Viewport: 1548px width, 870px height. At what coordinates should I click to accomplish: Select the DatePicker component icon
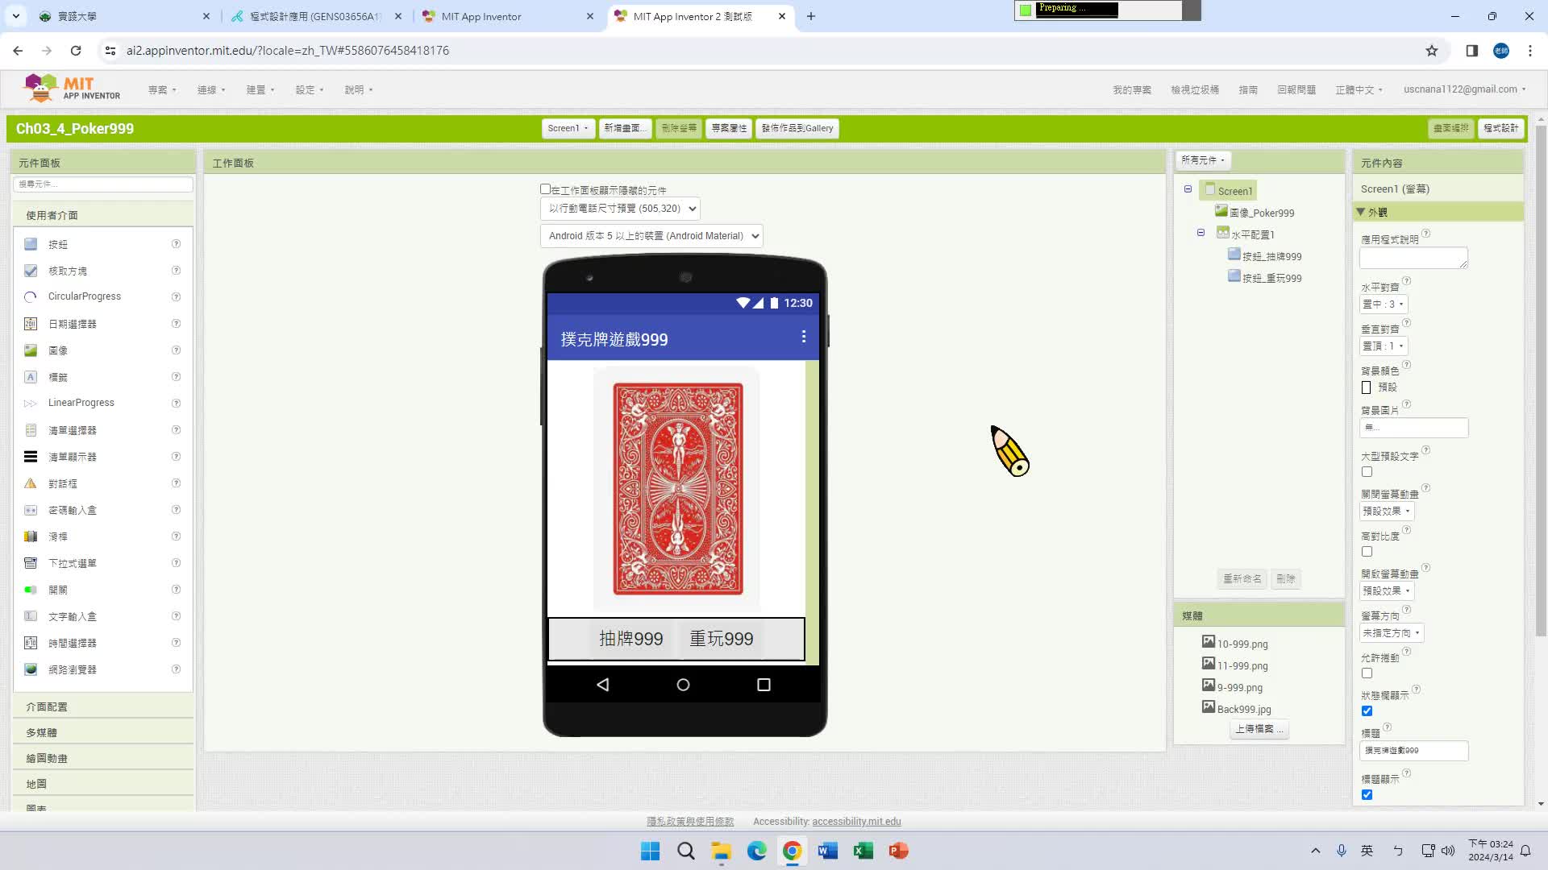coord(31,324)
